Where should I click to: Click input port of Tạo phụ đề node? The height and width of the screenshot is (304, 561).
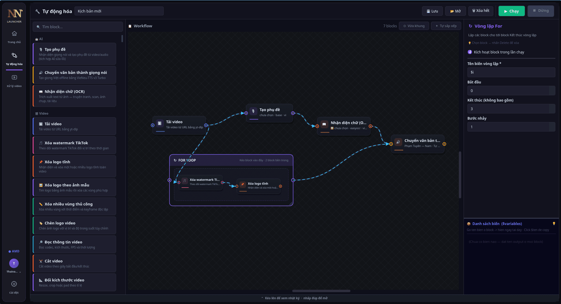tap(246, 113)
